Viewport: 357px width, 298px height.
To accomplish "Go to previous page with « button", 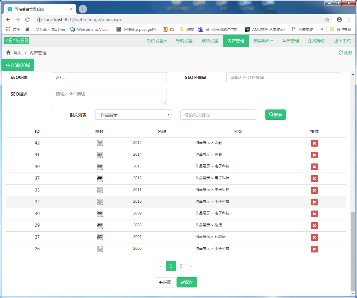I will [161, 266].
